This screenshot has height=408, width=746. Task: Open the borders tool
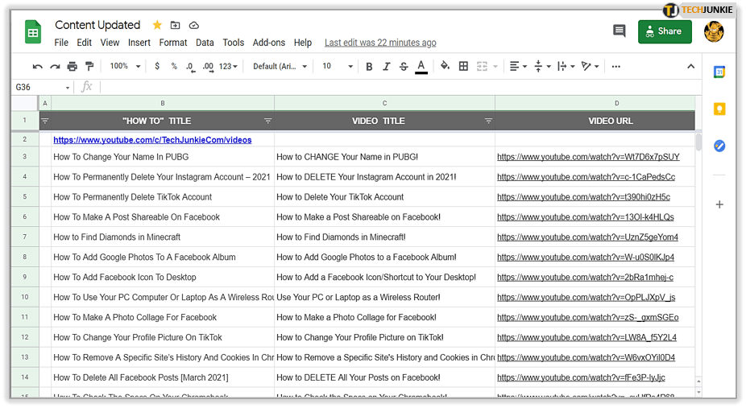click(x=463, y=67)
